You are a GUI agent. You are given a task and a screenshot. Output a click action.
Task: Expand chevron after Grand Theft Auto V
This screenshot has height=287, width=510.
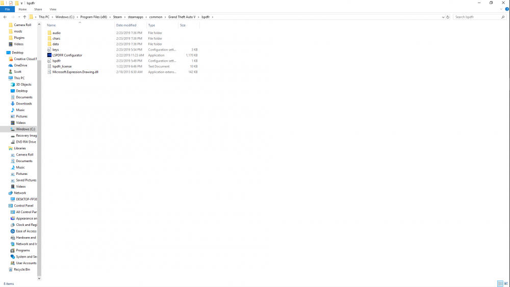[x=198, y=17]
